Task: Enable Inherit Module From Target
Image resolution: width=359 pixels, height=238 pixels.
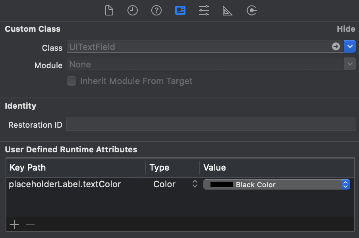Action: (x=71, y=81)
